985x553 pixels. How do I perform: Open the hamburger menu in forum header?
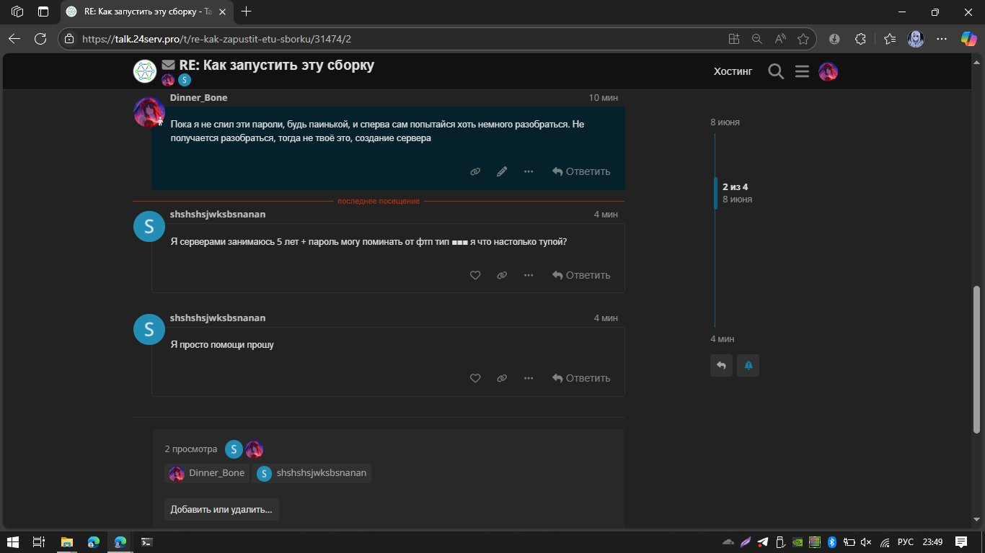pos(802,71)
